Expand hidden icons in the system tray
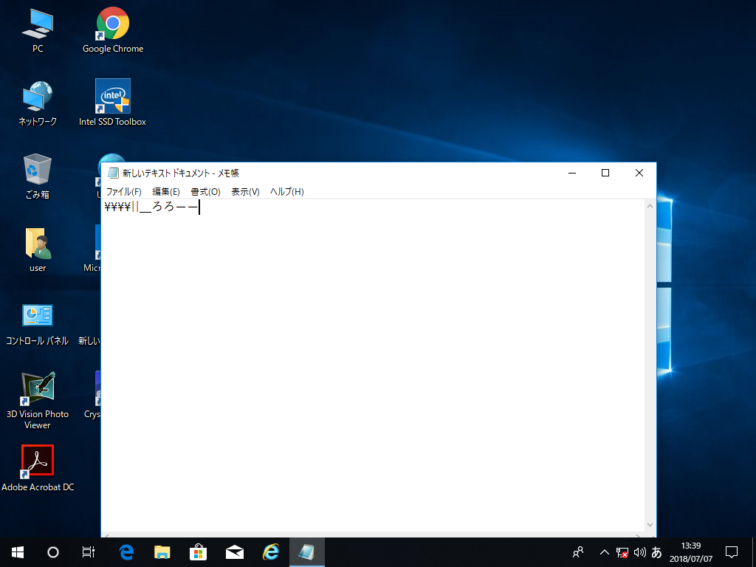Image resolution: width=756 pixels, height=567 pixels. [604, 551]
